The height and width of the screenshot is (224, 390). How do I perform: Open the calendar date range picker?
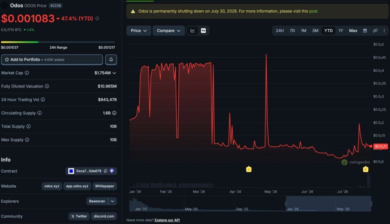click(x=365, y=30)
